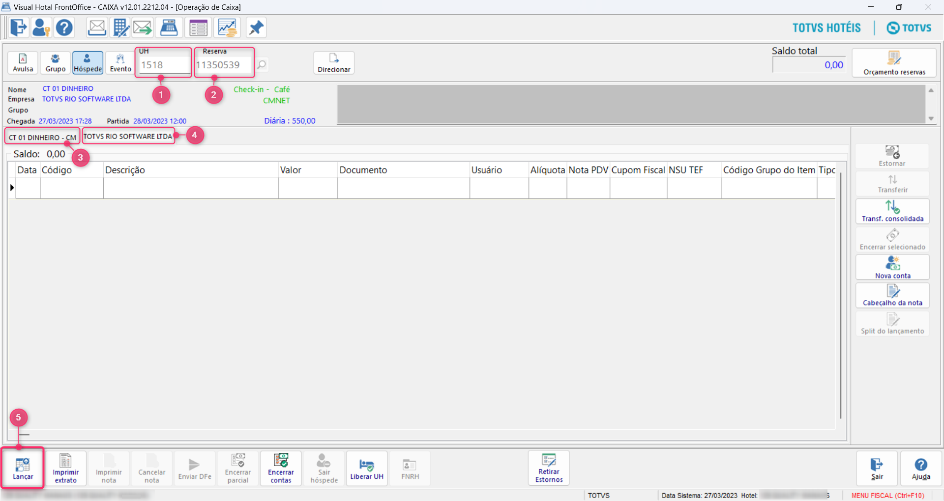
Task: Open the help question mark toolbar icon
Action: (x=64, y=28)
